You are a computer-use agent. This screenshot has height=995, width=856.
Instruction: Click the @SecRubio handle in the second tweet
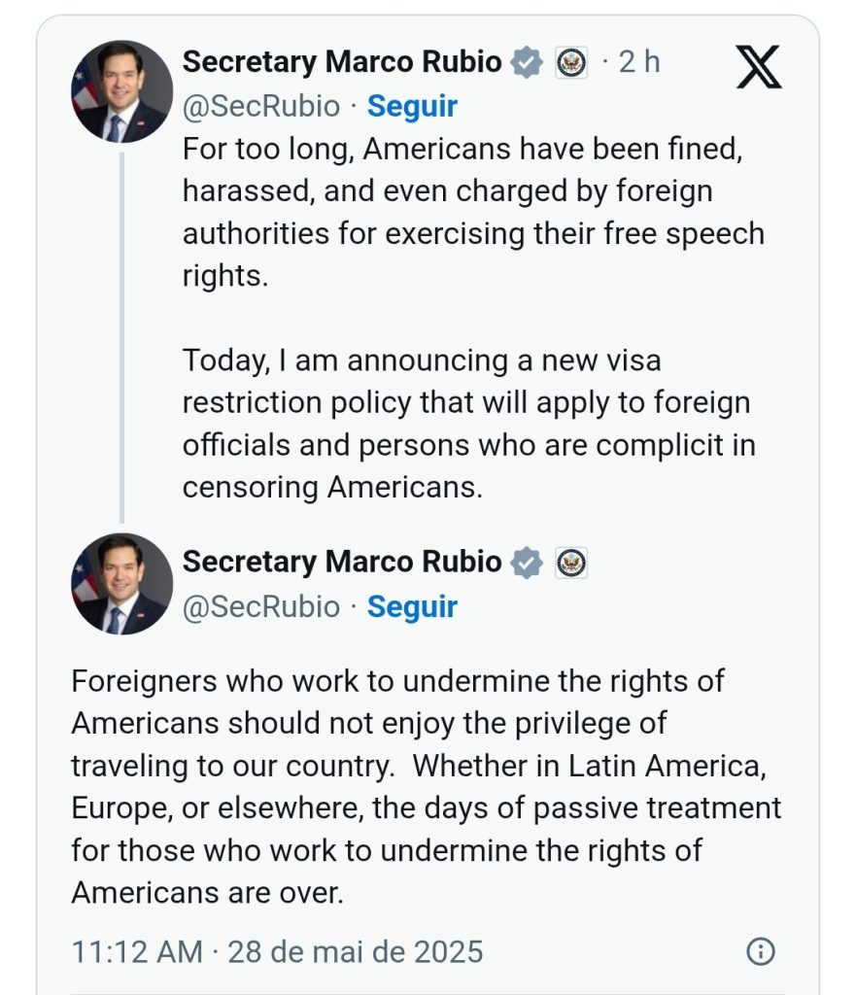pos(261,606)
